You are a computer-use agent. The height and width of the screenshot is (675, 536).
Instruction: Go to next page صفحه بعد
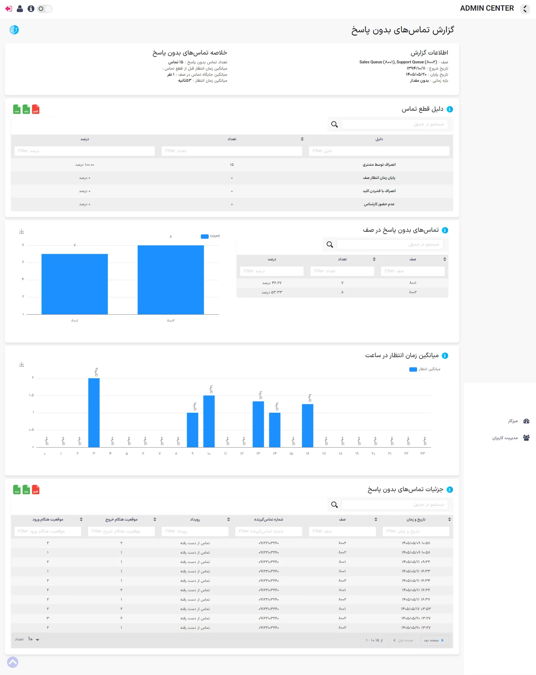434,640
